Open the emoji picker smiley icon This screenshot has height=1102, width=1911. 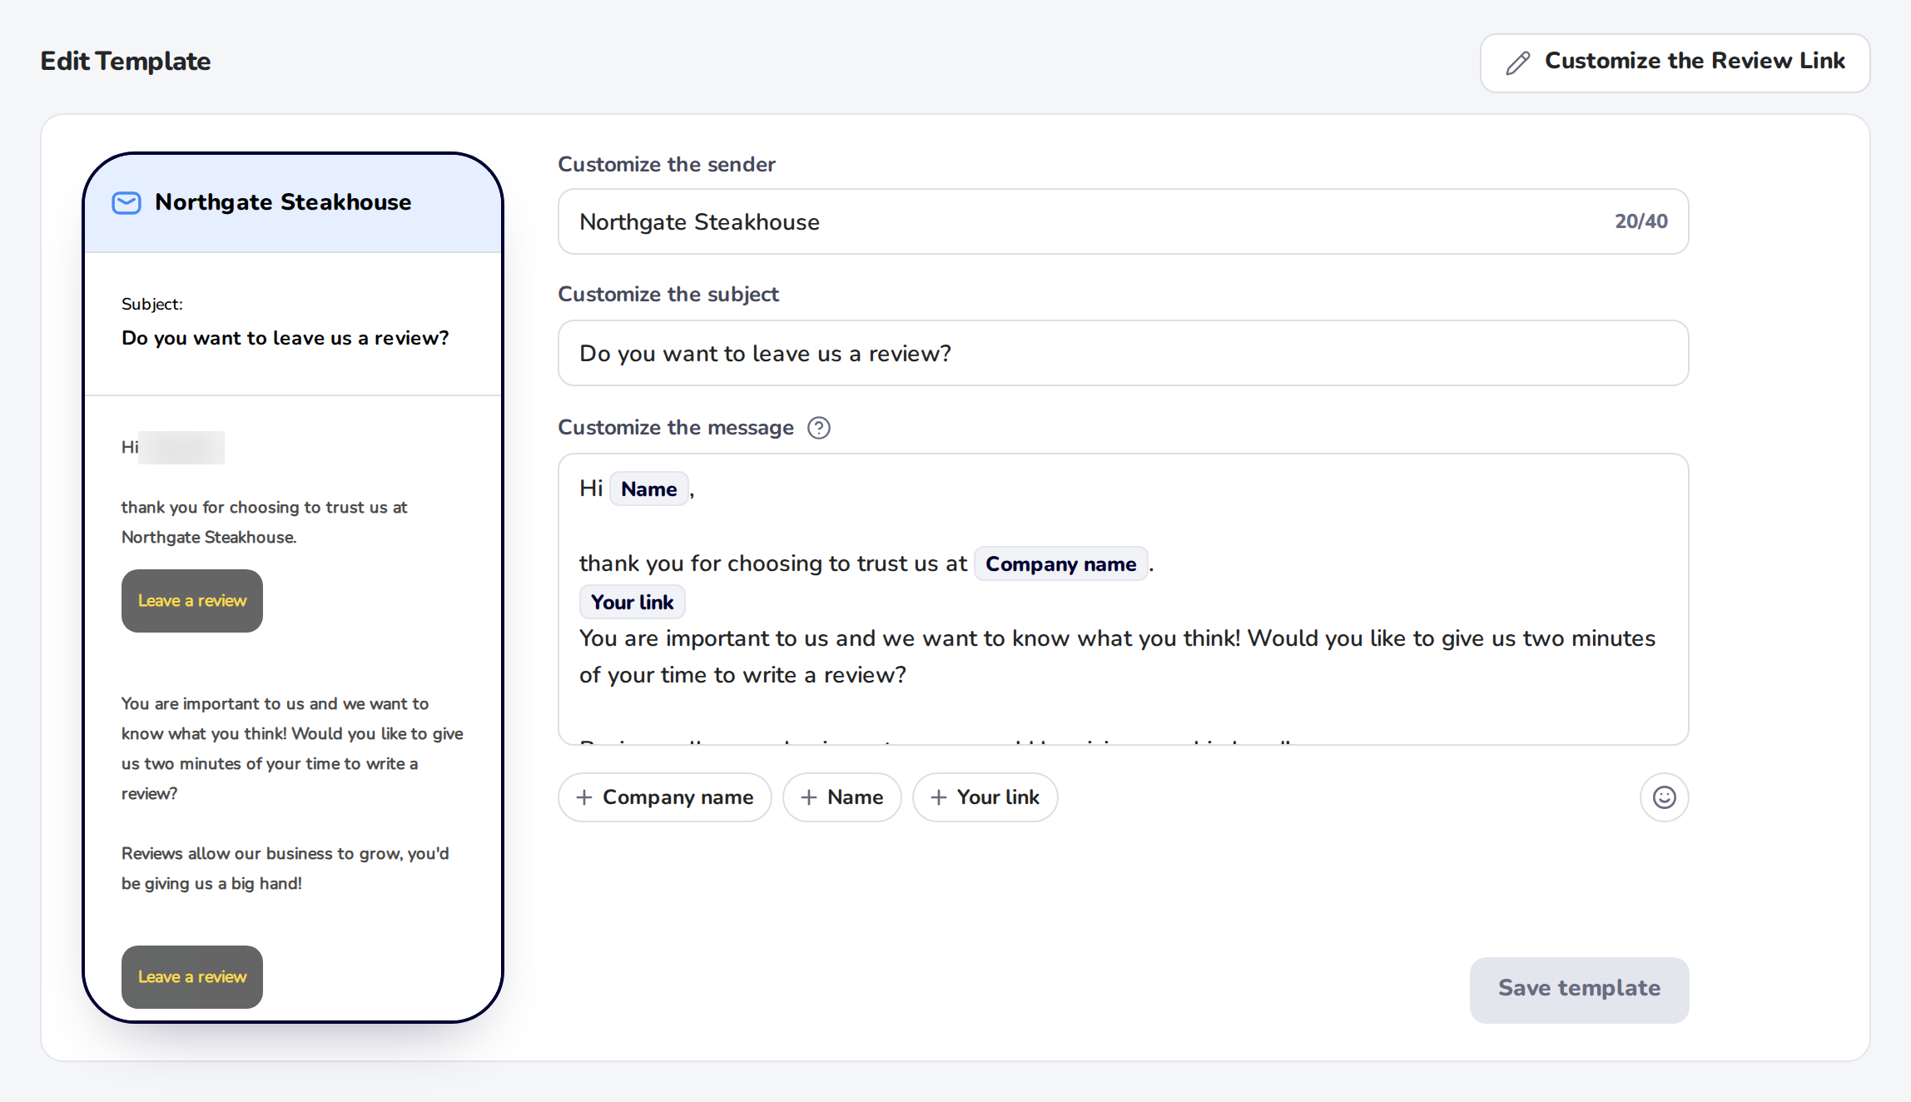1664,797
